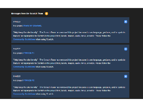The image size is (143, 107).
Task: Click the date on the FTW/CB P1 message
Action: [x=17, y=49]
